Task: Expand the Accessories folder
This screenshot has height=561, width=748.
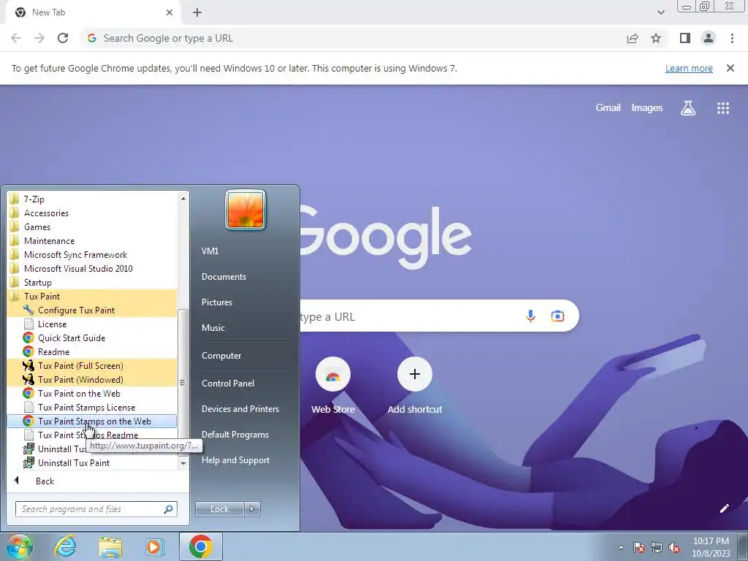Action: (92, 213)
